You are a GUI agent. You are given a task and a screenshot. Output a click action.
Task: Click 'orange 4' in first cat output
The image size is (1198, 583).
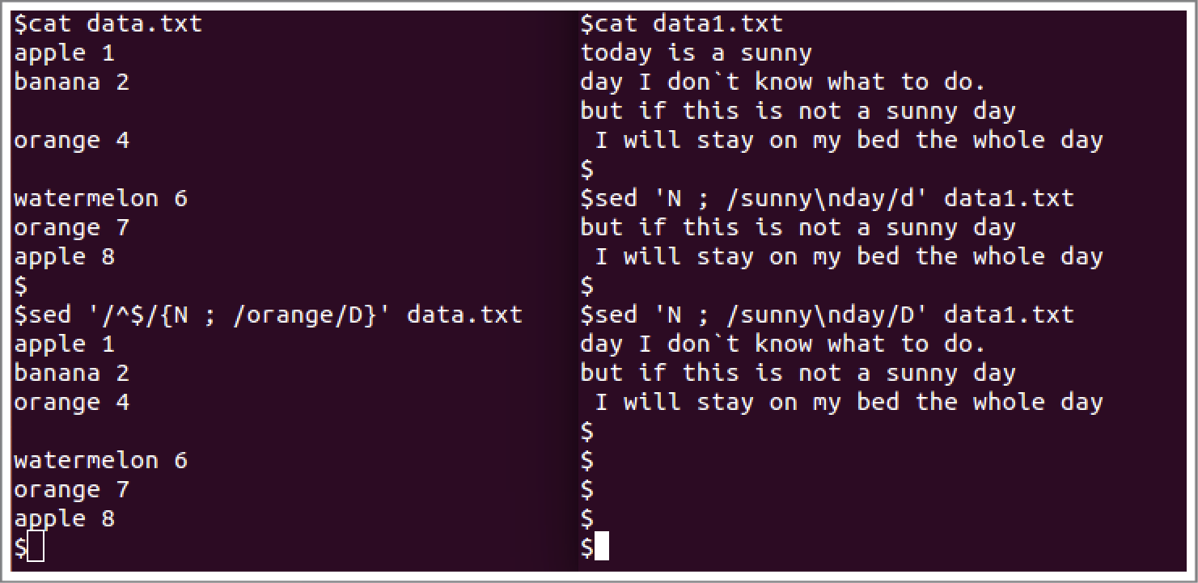click(x=72, y=140)
